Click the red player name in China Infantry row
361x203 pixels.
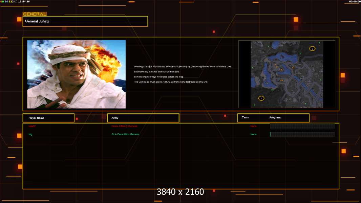pyautogui.click(x=32, y=126)
